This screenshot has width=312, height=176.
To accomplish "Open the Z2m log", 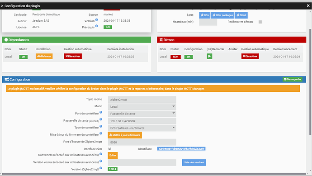I will click(205, 15).
